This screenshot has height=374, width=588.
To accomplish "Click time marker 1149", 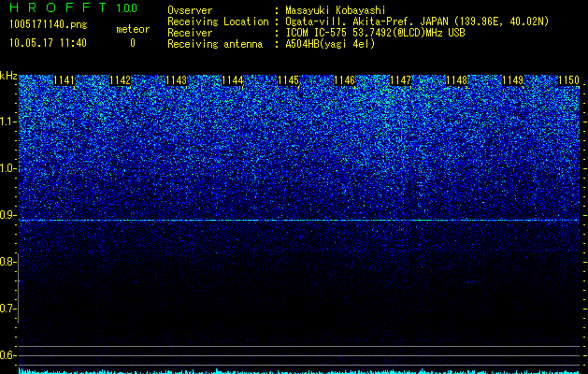I will click(512, 80).
